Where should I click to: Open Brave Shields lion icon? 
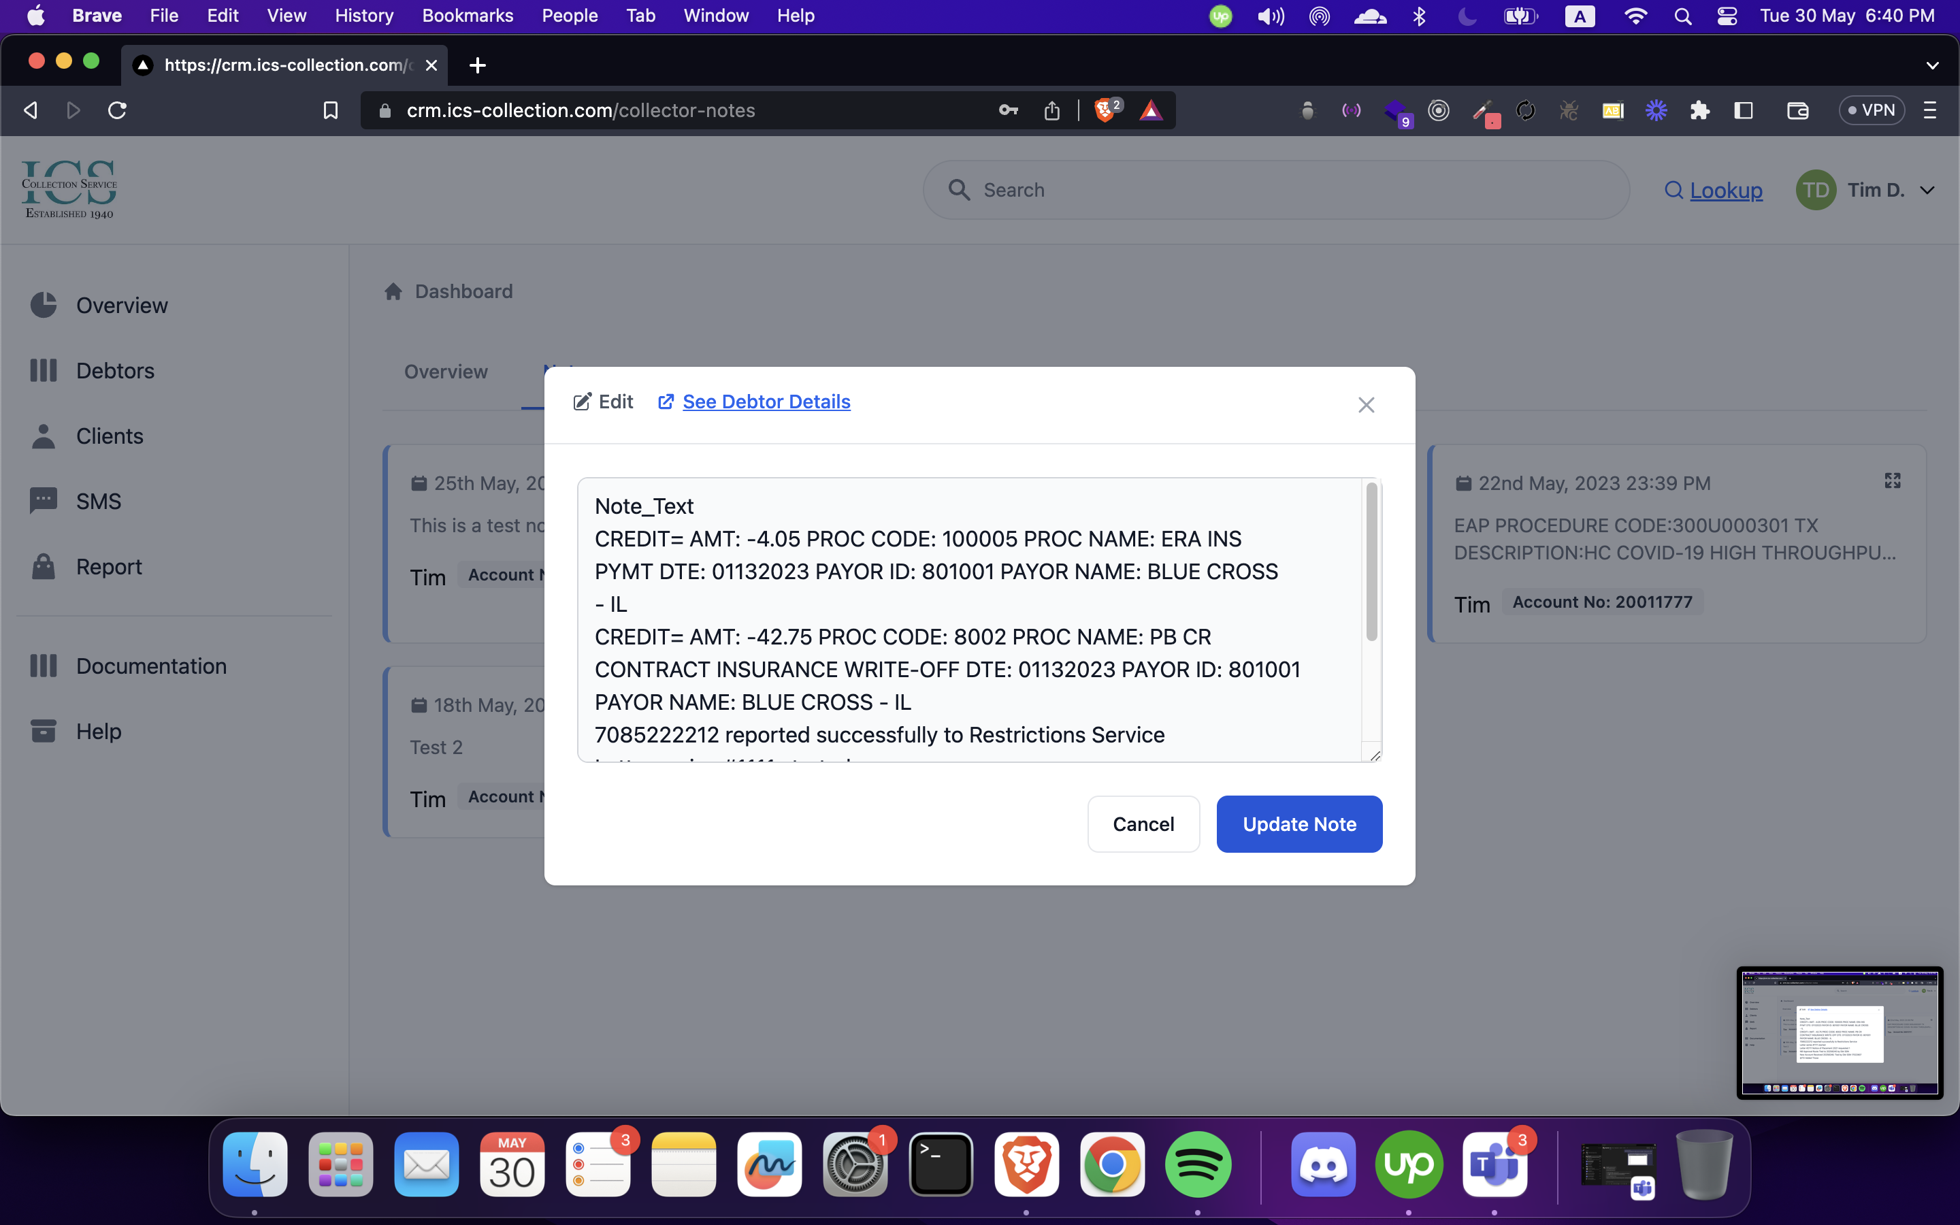pyautogui.click(x=1103, y=110)
